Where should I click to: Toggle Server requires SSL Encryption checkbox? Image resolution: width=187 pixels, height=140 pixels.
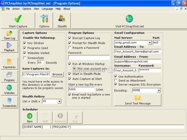tap(116, 84)
